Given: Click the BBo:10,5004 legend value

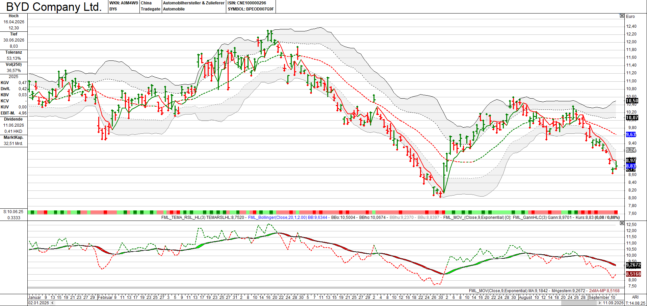Looking at the screenshot, I should [343, 218].
